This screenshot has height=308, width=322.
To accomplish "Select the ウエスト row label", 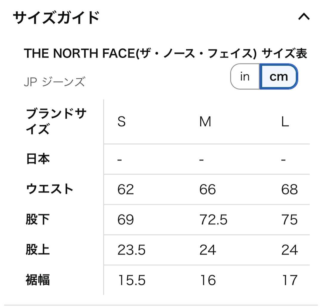I will click(x=50, y=189).
